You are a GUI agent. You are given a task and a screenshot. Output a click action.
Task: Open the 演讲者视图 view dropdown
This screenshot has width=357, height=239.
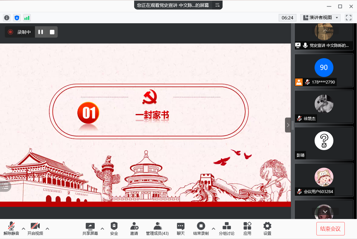320,18
